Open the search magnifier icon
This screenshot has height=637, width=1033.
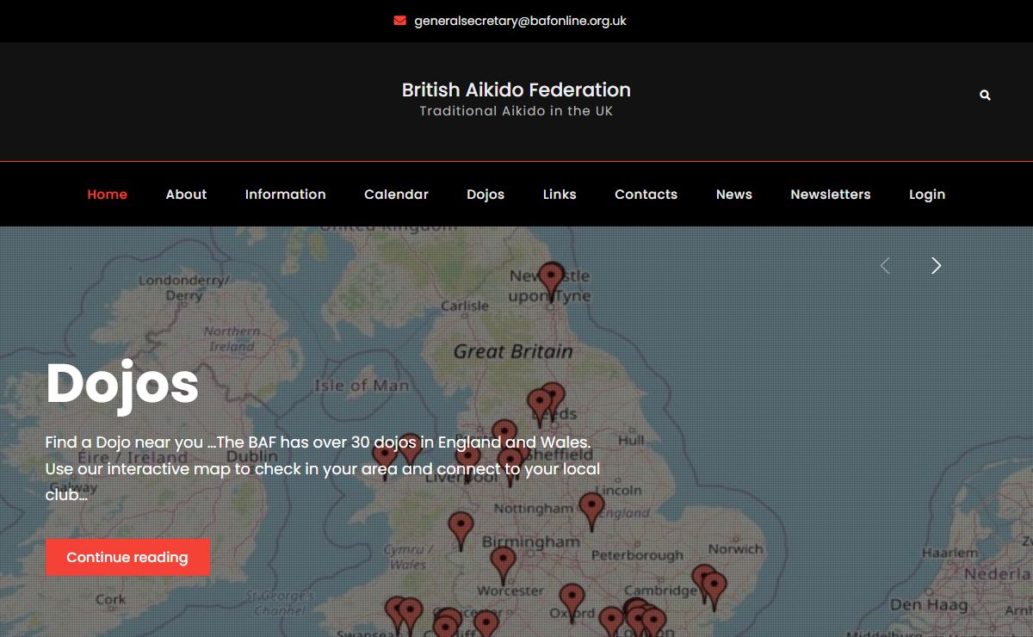985,96
